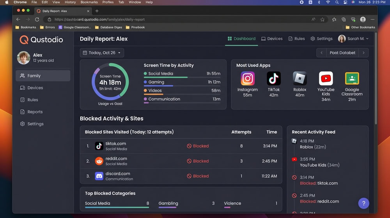The height and width of the screenshot is (218, 390).
Task: Close the Daily Report: Alex tab
Action: 88,11
